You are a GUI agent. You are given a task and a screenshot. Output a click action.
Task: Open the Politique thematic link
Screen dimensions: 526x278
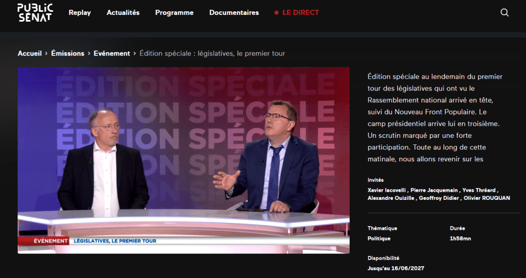[379, 238]
